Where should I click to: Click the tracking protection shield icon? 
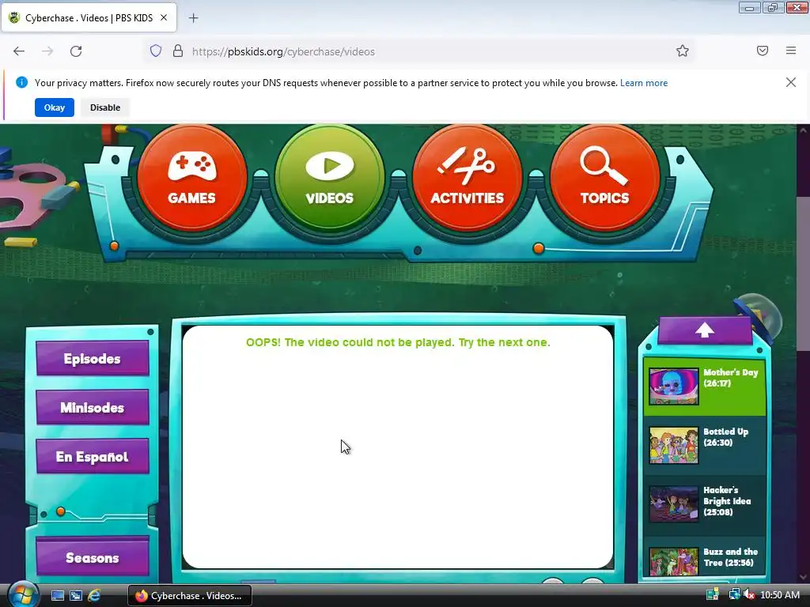tap(156, 51)
